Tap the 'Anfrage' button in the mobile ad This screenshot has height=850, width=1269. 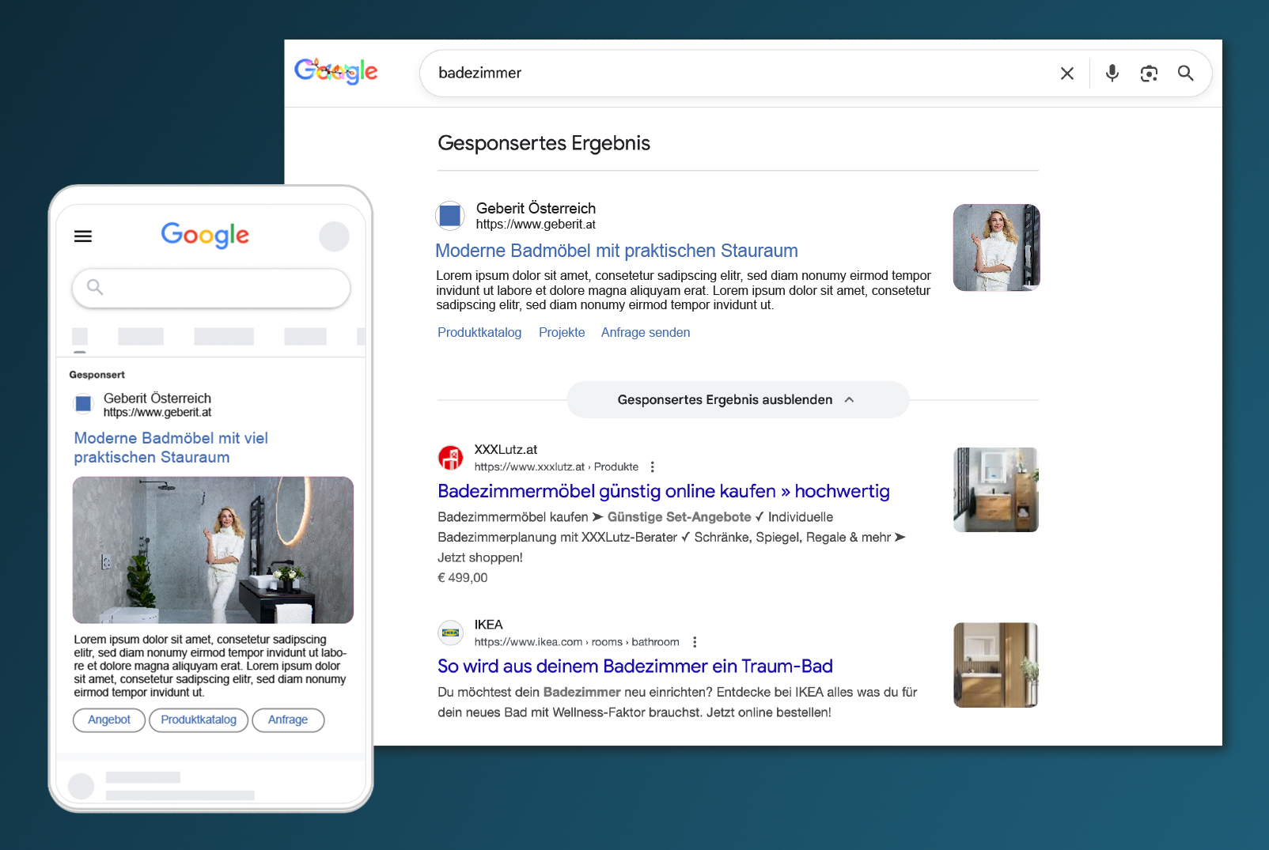(x=288, y=720)
